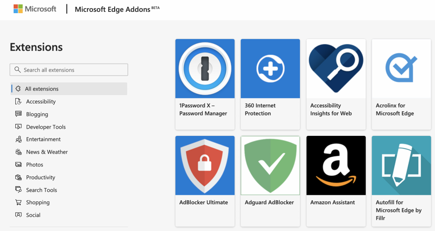This screenshot has width=435, height=231.
Task: Select the All extensions category
Action: (69, 89)
